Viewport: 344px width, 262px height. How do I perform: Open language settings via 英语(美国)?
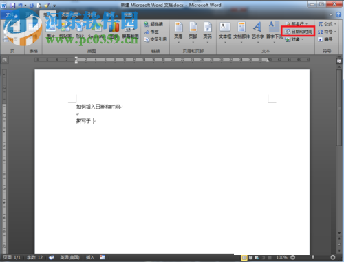pos(69,257)
